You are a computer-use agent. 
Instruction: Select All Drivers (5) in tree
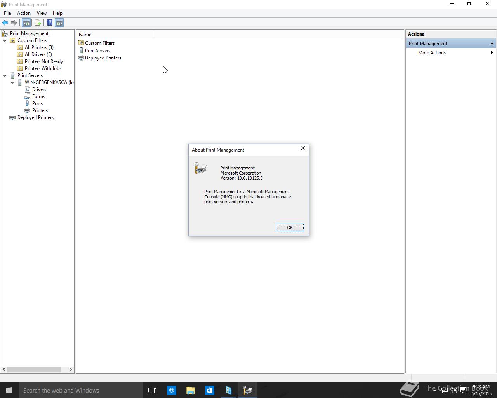(x=38, y=54)
